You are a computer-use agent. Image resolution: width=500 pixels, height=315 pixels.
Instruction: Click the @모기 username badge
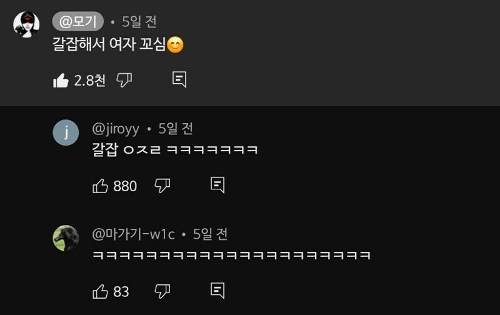point(77,21)
